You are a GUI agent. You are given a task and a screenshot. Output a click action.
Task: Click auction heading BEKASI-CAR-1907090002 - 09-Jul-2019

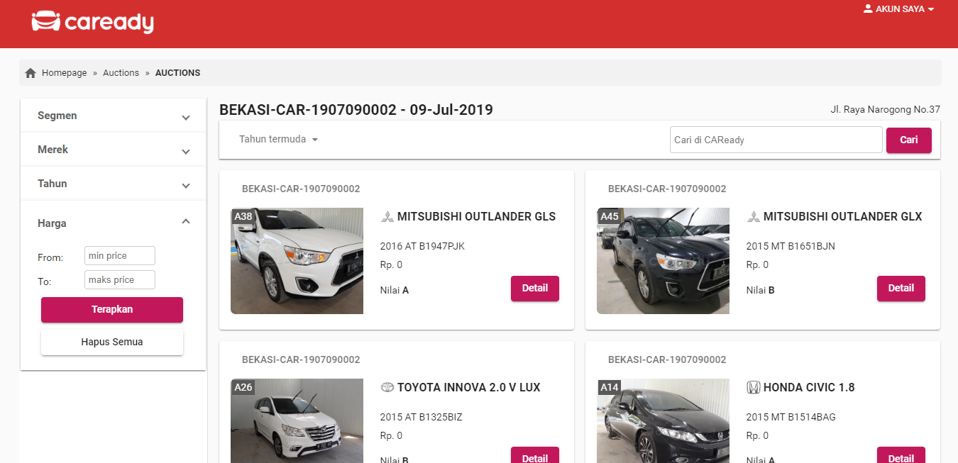(356, 110)
